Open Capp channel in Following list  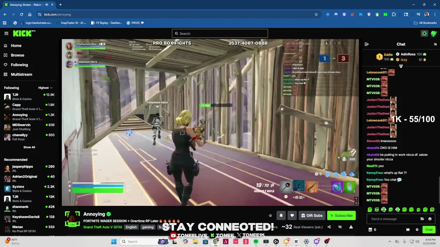click(x=29, y=107)
